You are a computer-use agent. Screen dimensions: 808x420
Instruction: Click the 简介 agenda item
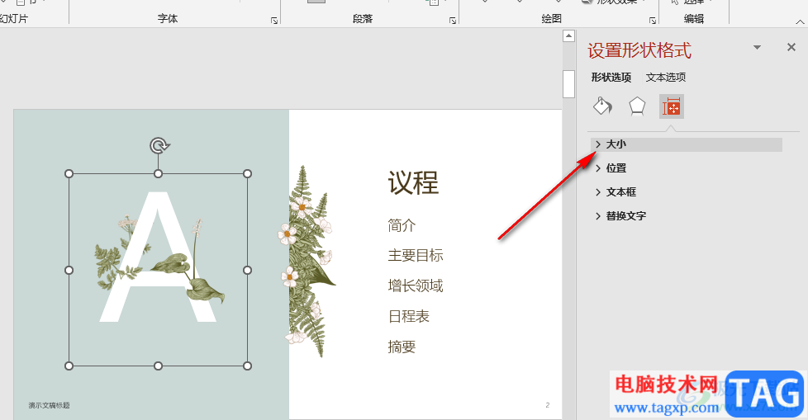tap(402, 225)
